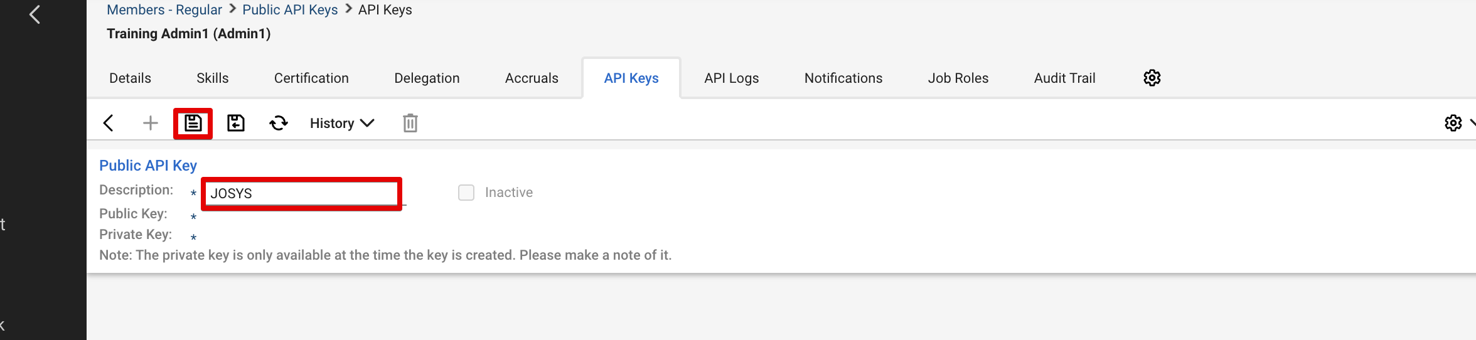Toggle the Inactive checkbox

click(466, 193)
